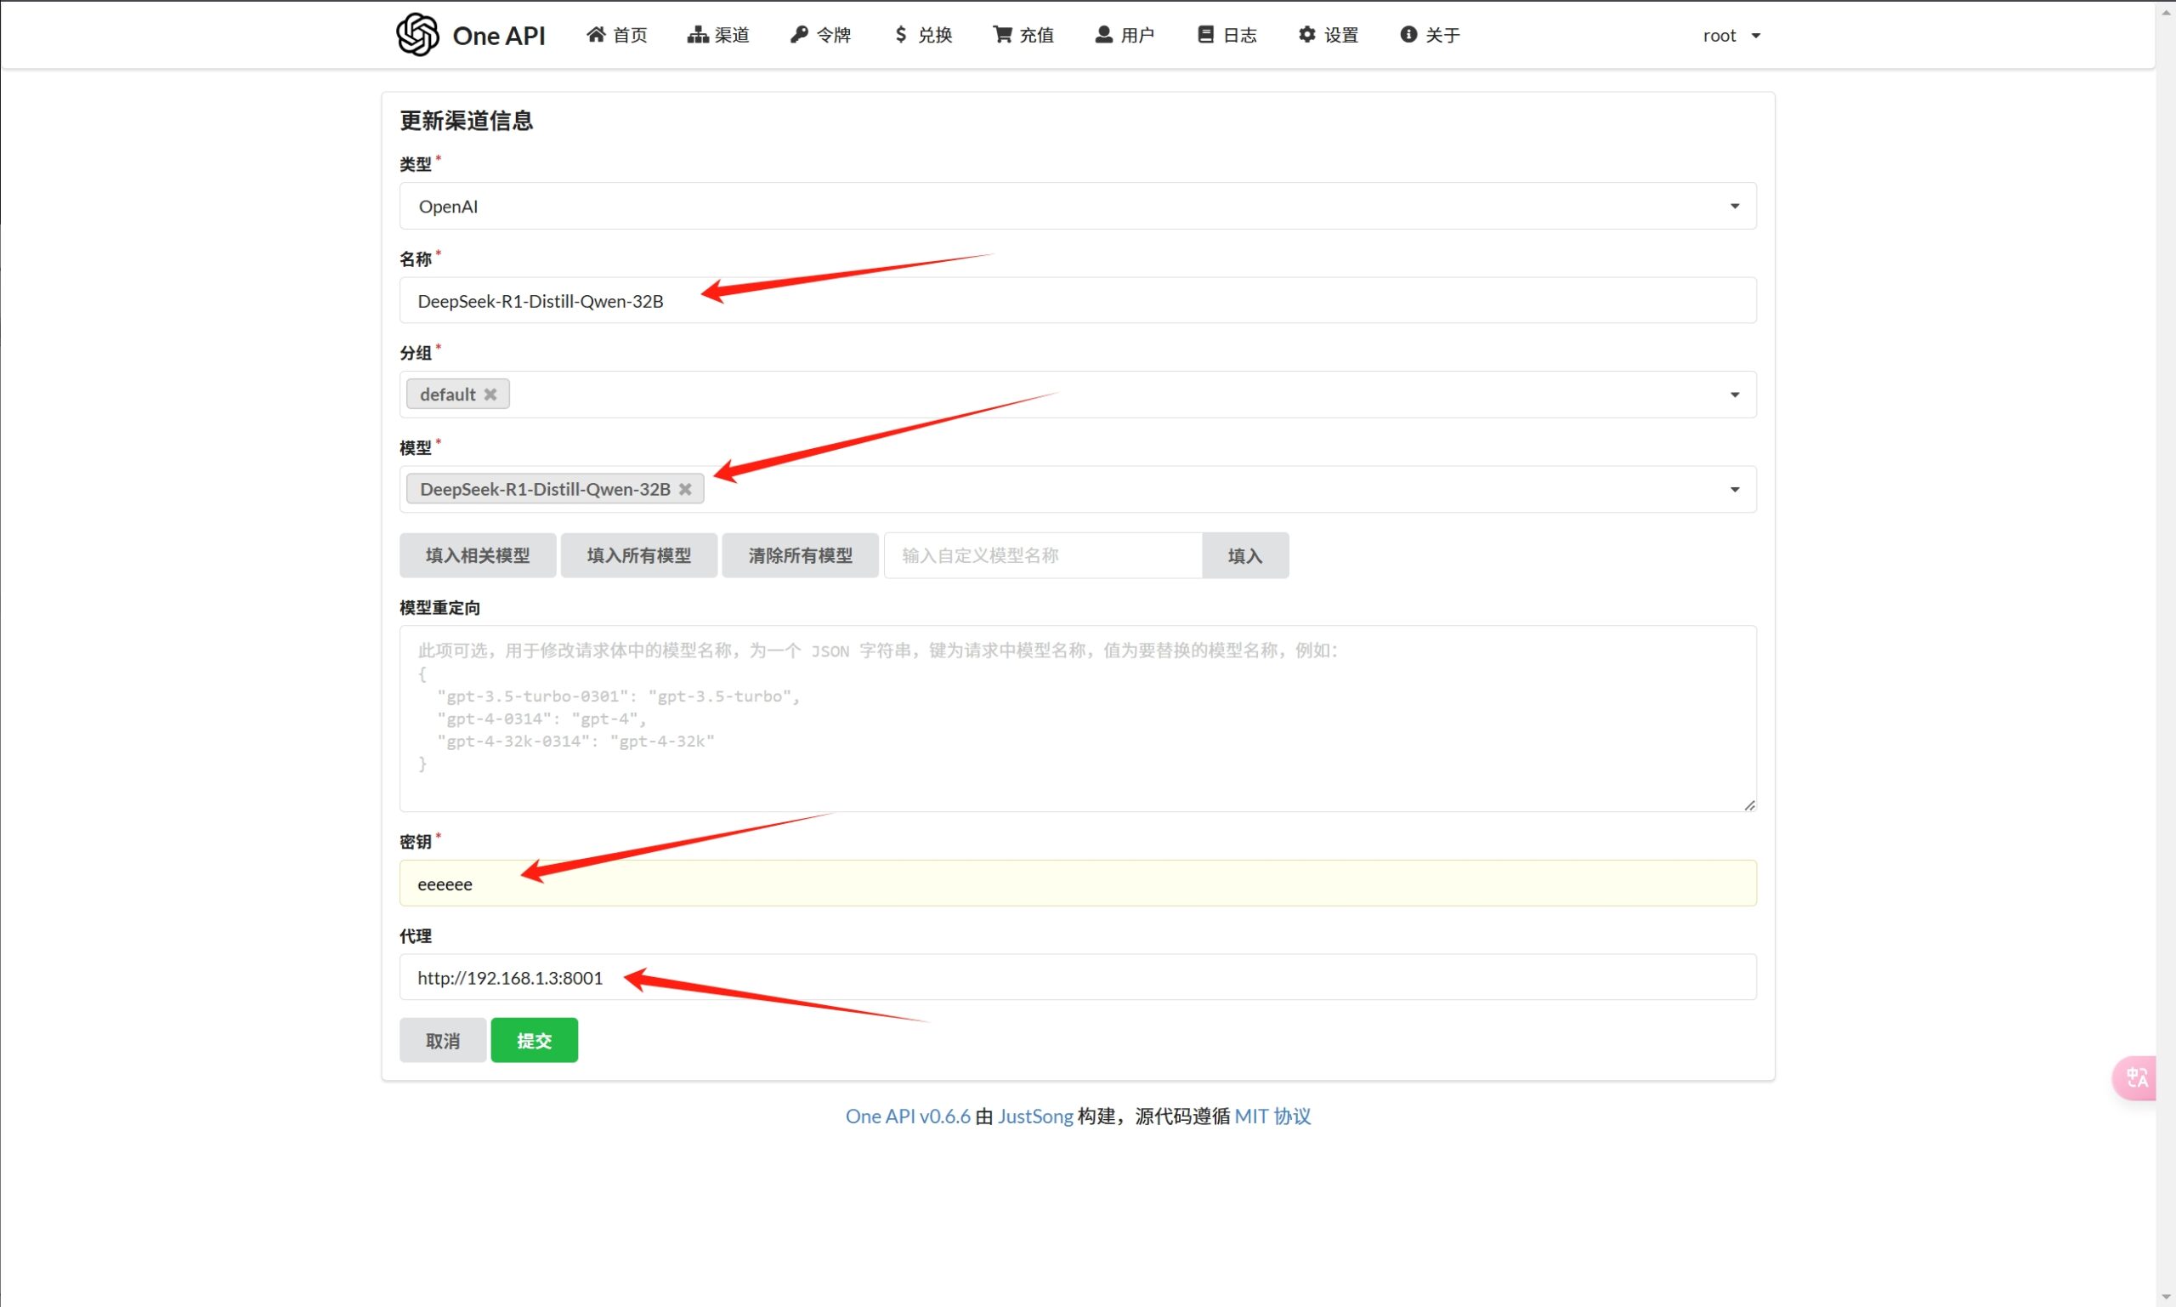Click the 取消 cancel button

443,1040
